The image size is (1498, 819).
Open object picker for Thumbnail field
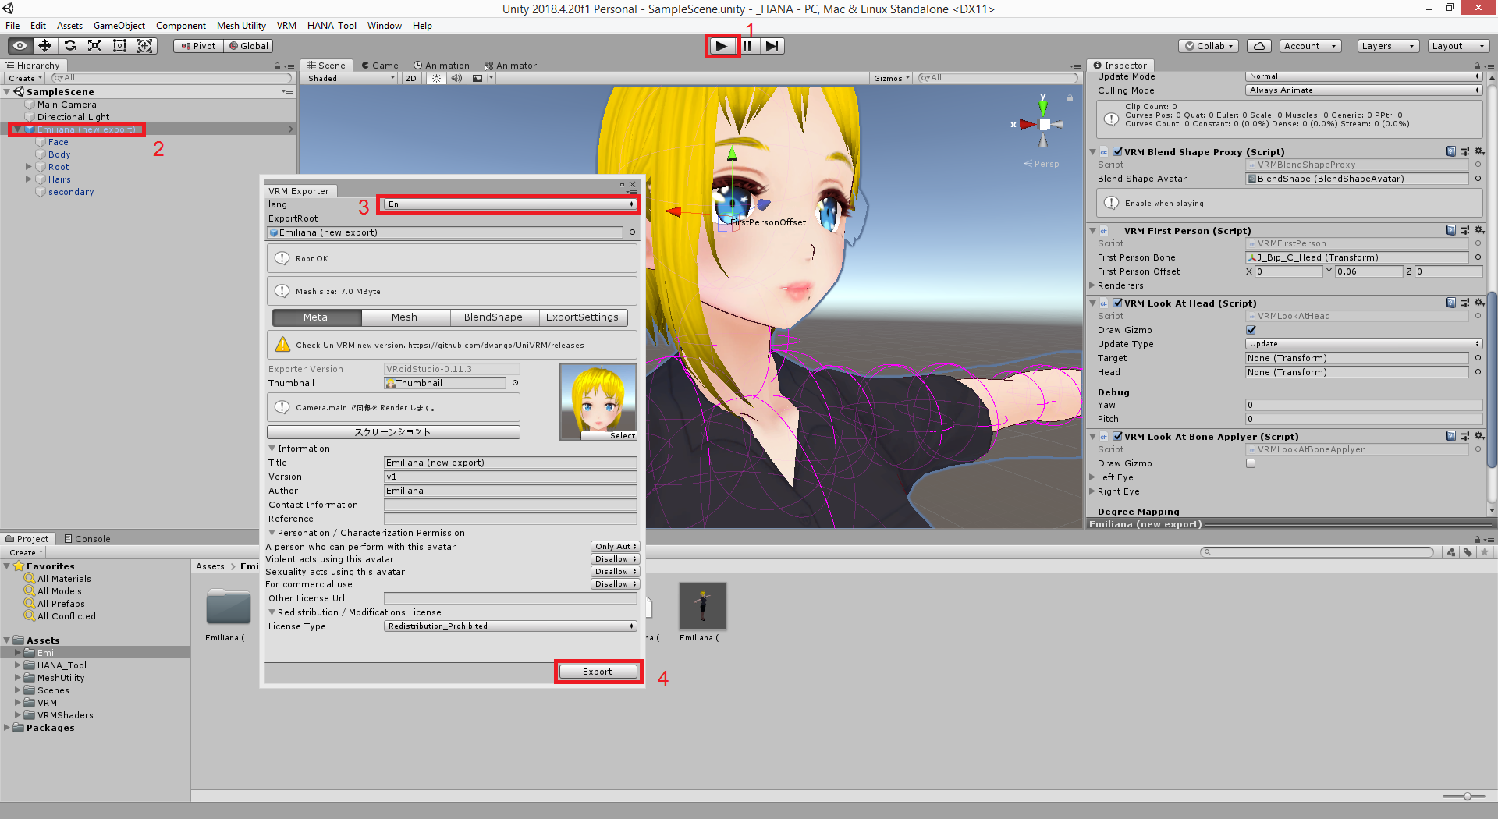point(515,383)
